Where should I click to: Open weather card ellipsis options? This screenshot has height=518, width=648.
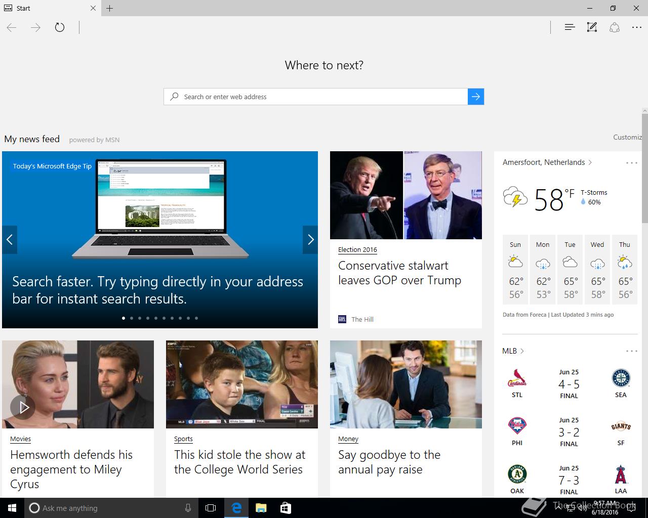(x=632, y=163)
